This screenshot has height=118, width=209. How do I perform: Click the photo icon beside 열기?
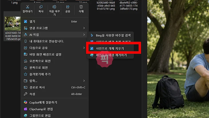[x=25, y=21]
